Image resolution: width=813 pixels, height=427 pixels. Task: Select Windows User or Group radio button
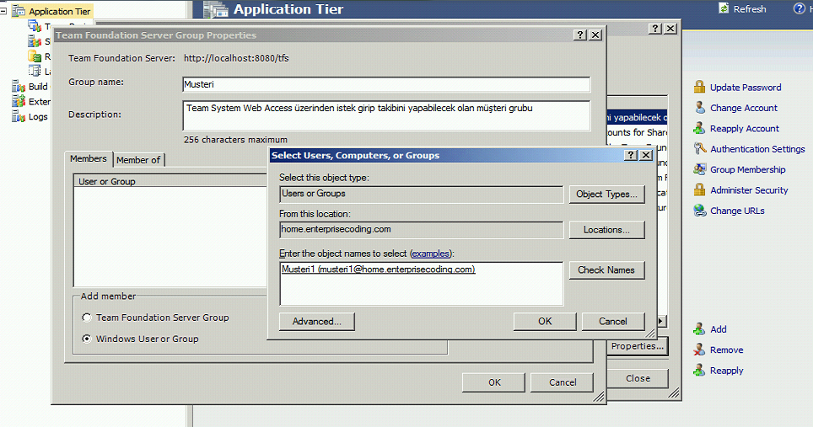pyautogui.click(x=87, y=339)
